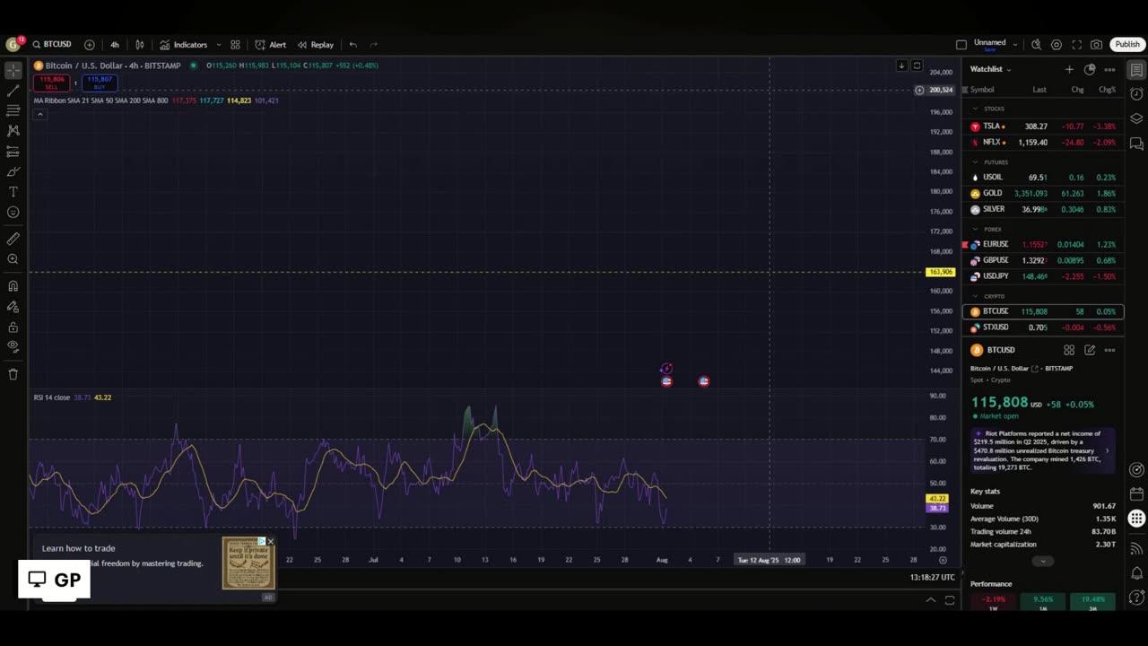This screenshot has height=646, width=1148.
Task: Start bar Replay mode
Action: (x=316, y=45)
